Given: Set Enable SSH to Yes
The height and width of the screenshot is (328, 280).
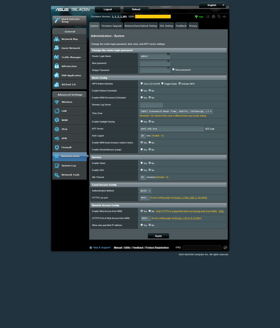Looking at the screenshot, I should (x=142, y=170).
